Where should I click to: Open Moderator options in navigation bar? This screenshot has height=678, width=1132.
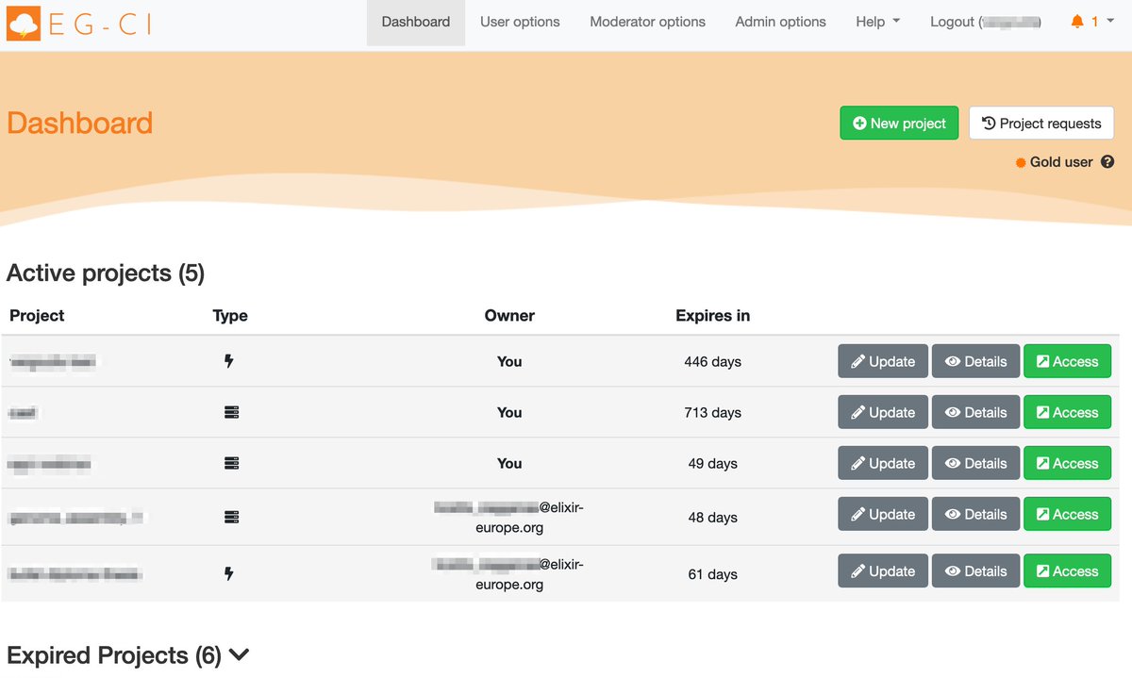(647, 22)
